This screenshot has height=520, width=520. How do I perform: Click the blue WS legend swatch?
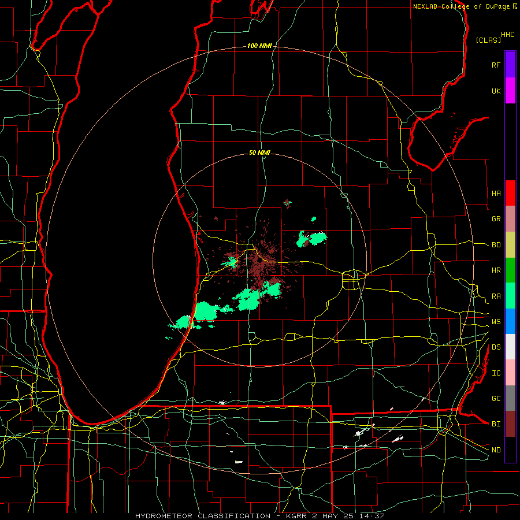pyautogui.click(x=510, y=321)
